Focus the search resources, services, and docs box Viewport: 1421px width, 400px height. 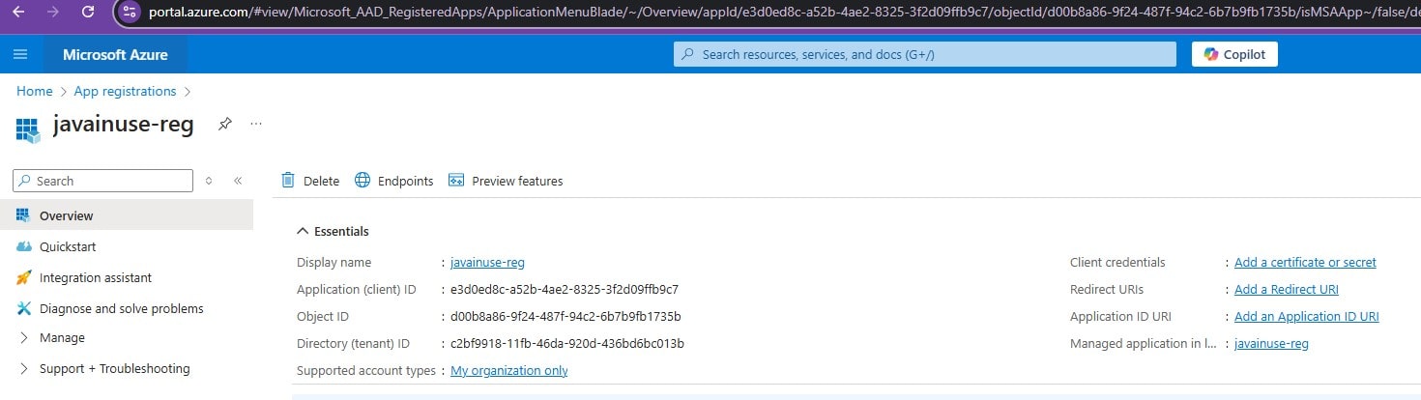pyautogui.click(x=925, y=54)
